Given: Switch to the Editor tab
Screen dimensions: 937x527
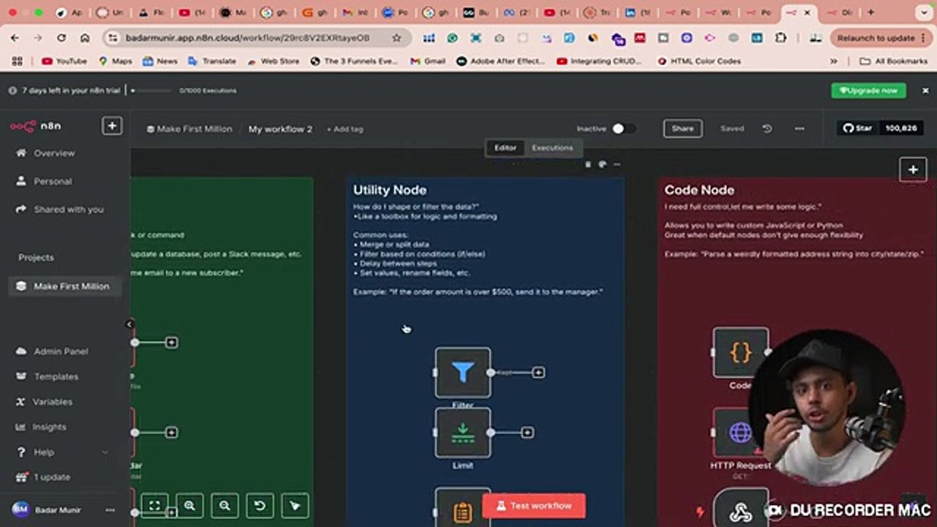Looking at the screenshot, I should [x=505, y=148].
